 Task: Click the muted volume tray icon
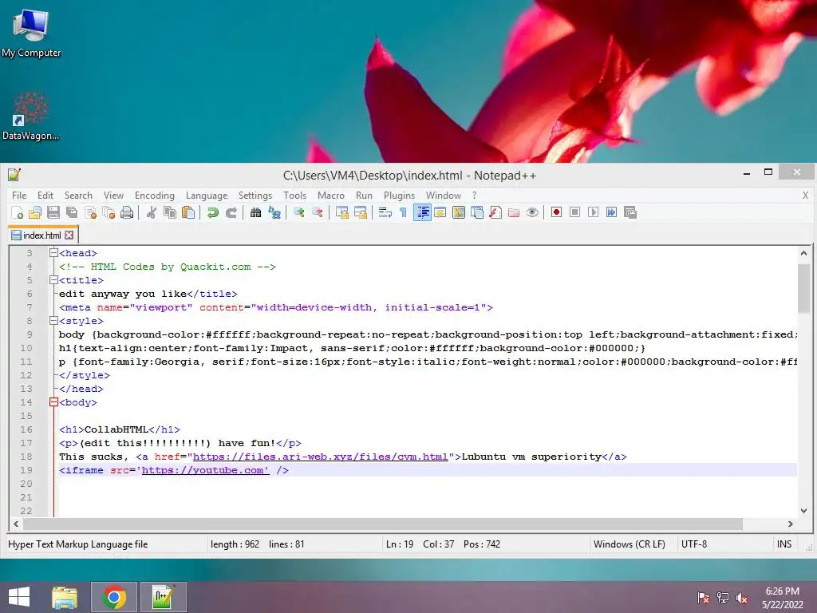742,597
